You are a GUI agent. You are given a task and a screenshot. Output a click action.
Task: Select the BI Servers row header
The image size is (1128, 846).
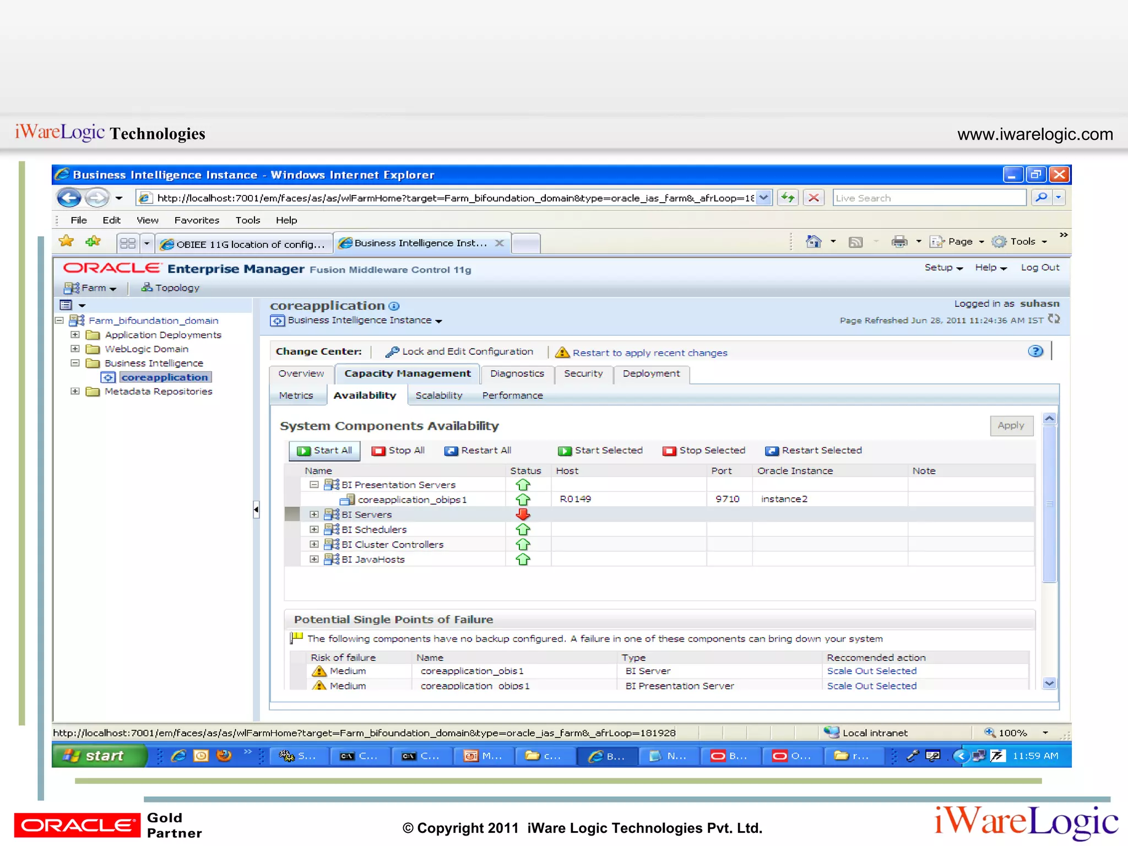[292, 514]
